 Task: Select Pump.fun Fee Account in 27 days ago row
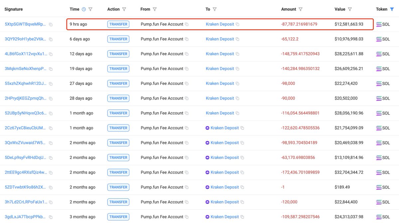[162, 83]
